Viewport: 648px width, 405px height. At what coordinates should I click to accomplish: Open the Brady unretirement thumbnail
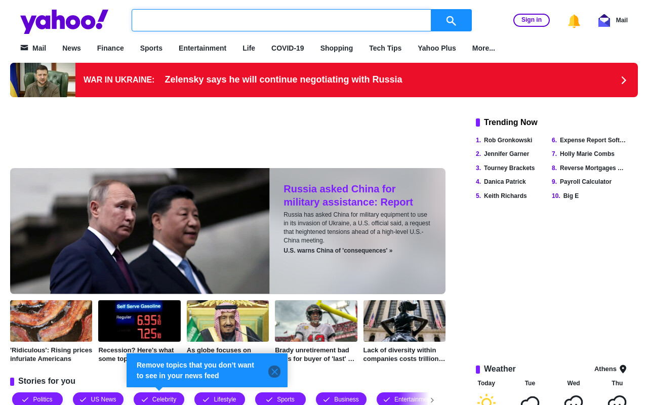click(x=316, y=321)
